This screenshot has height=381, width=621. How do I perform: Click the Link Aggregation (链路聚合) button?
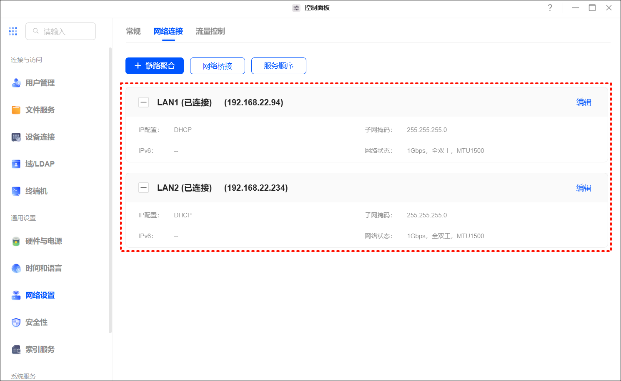pos(155,66)
